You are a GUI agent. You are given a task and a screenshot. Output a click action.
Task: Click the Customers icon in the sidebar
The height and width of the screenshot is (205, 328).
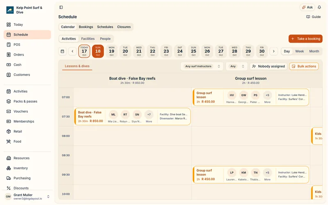[x=9, y=75]
